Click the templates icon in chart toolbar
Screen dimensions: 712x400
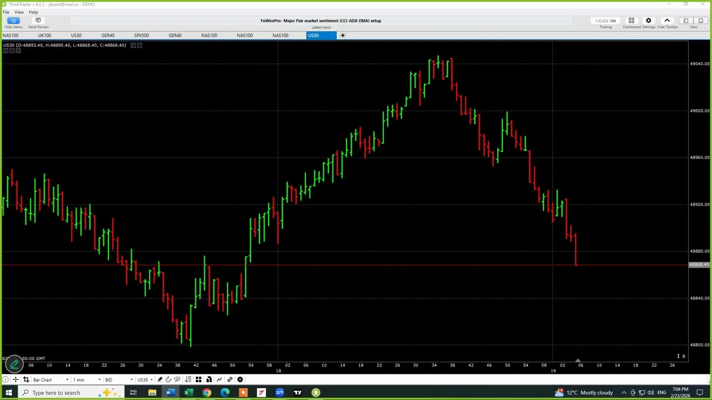[x=209, y=379]
